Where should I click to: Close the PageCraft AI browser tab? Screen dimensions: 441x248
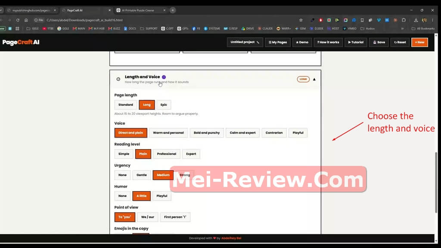110,10
